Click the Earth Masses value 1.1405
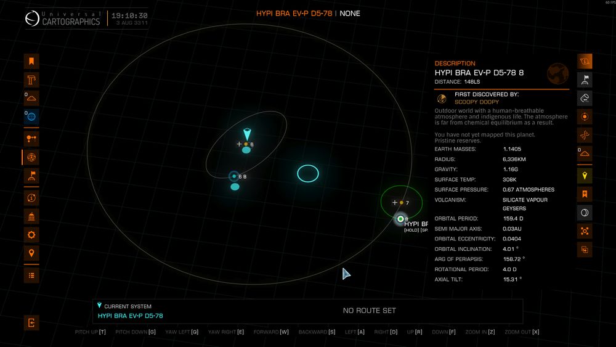This screenshot has width=616, height=347. click(513, 149)
